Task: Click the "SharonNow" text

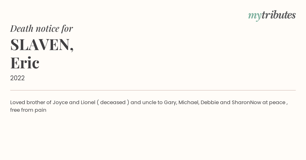Action: 246,102
